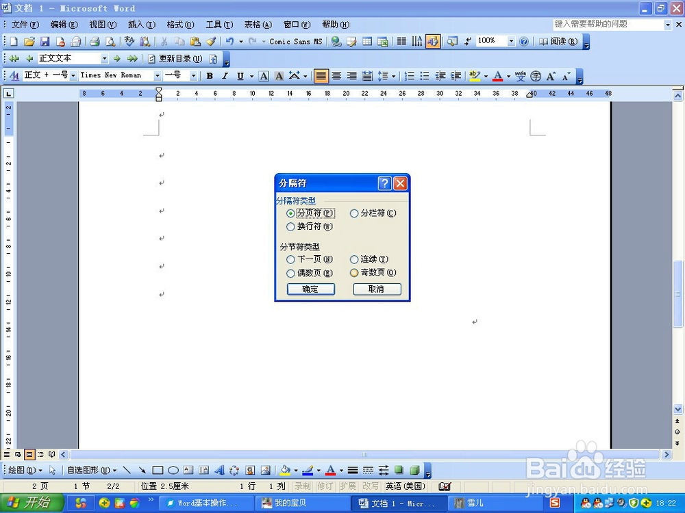685x513 pixels.
Task: Click the Bold B button
Action: (210, 76)
